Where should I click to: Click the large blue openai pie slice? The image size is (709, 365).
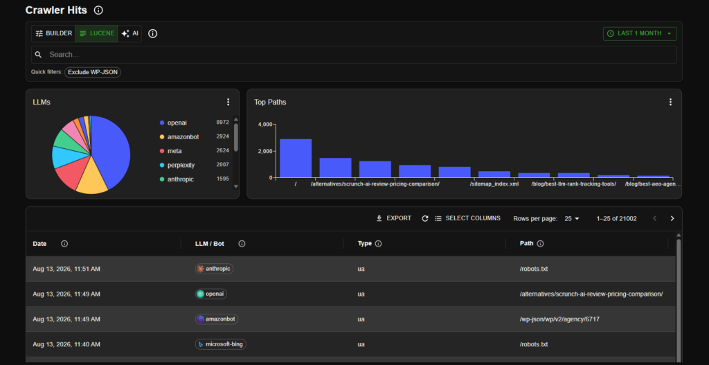111,150
